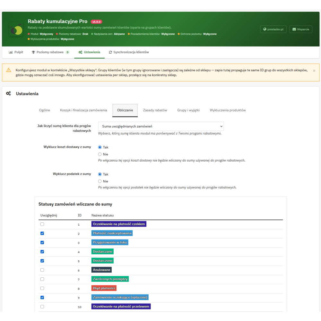Click the Oczekiwanie na płatność przelewem label

click(121, 307)
